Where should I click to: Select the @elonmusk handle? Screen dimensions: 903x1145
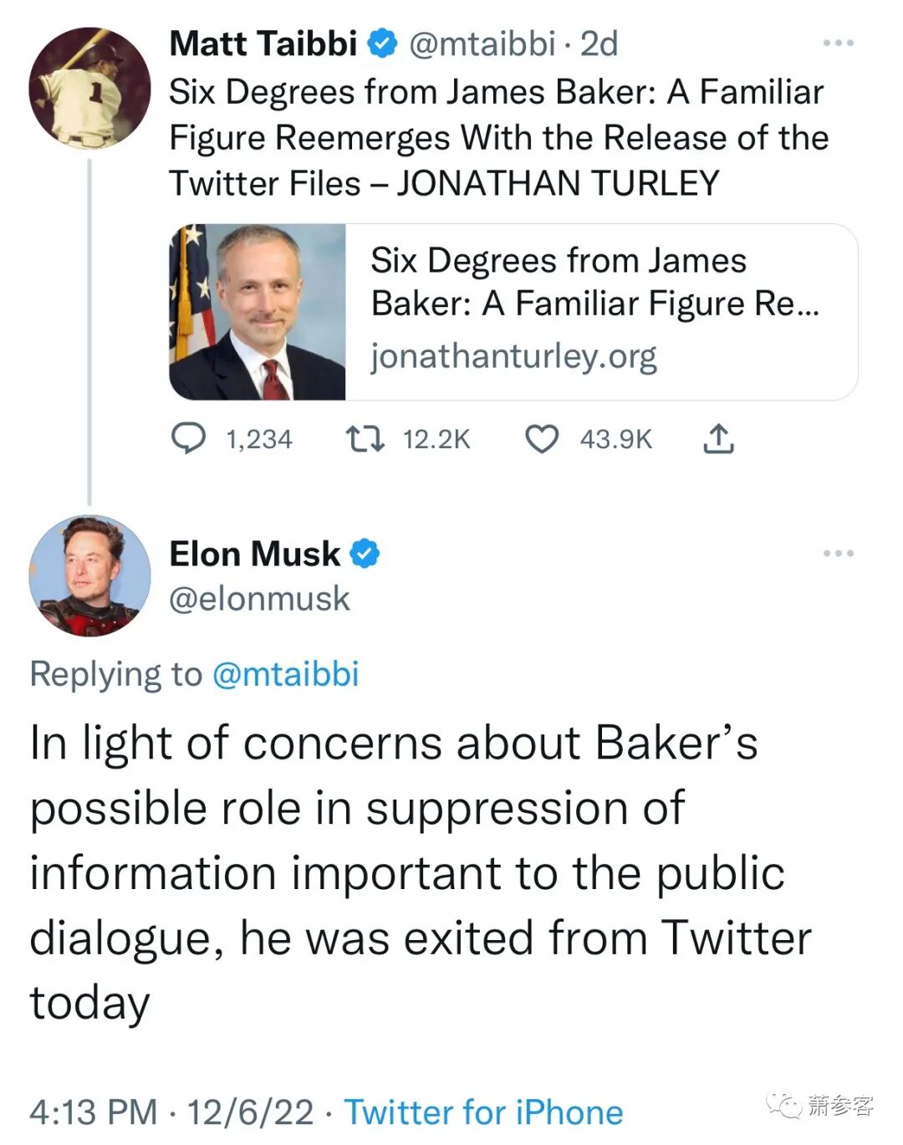(259, 599)
